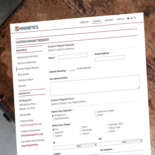Select the Cylinder / Disc shape option
The height and width of the screenshot is (155, 155).
[108, 125]
